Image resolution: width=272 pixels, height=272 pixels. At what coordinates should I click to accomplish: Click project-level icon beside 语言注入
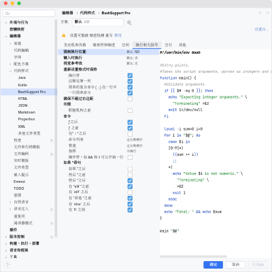coord(52,209)
